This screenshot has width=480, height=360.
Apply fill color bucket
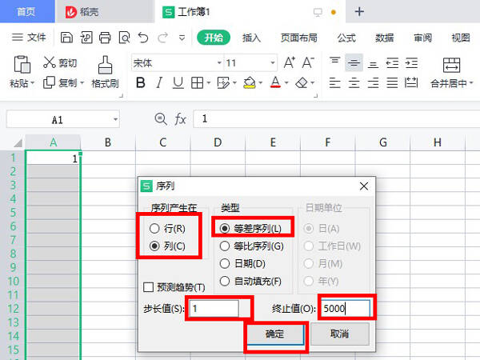click(250, 82)
